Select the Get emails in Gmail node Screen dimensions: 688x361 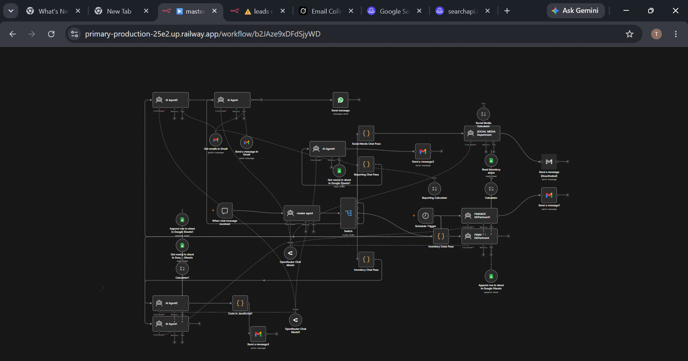click(x=216, y=140)
